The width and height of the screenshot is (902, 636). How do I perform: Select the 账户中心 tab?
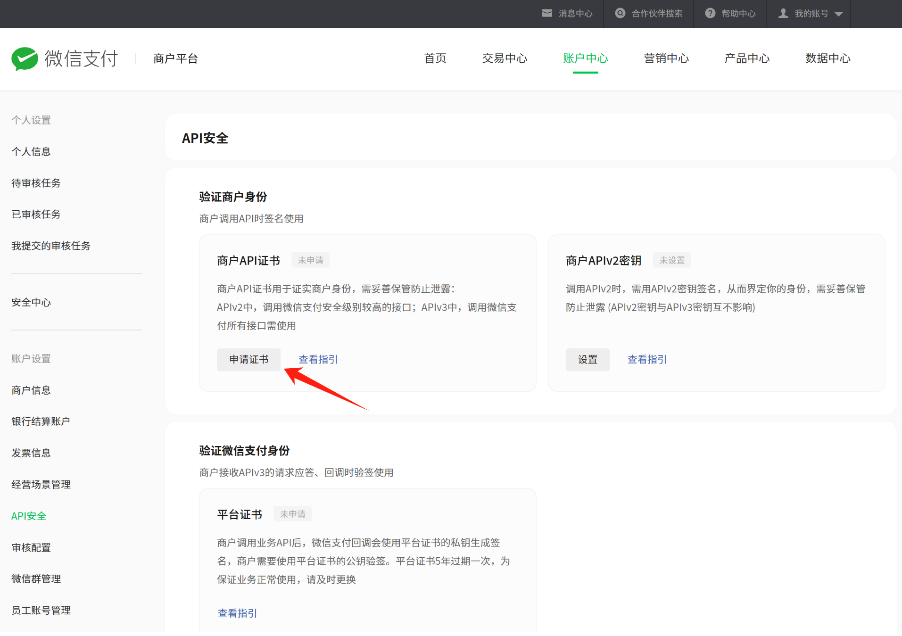586,58
